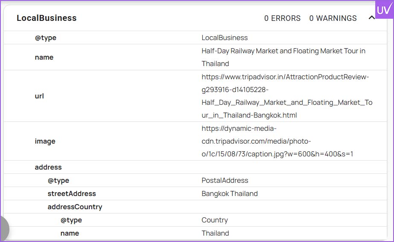Click the LocalBusiness section heading

[x=47, y=18]
